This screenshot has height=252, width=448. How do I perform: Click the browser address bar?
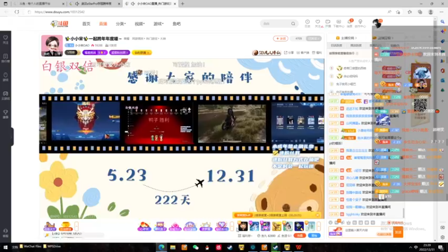point(200,12)
